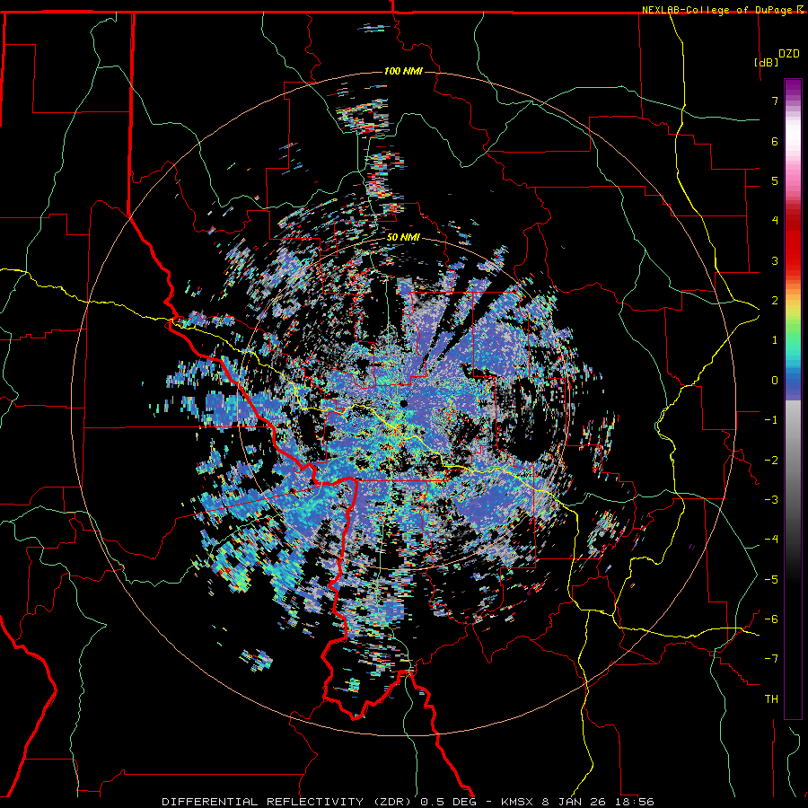Screen dimensions: 808x808
Task: Click the 100 NMI range ring label
Action: point(403,71)
